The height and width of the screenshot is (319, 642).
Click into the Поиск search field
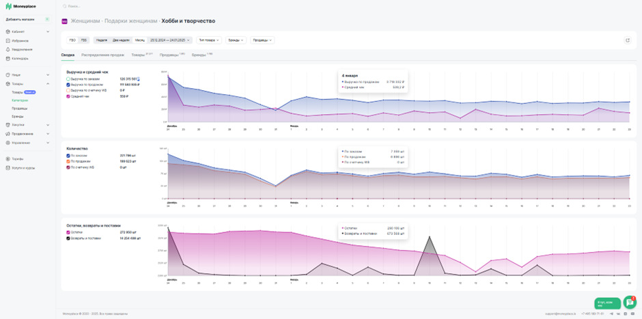(x=164, y=7)
